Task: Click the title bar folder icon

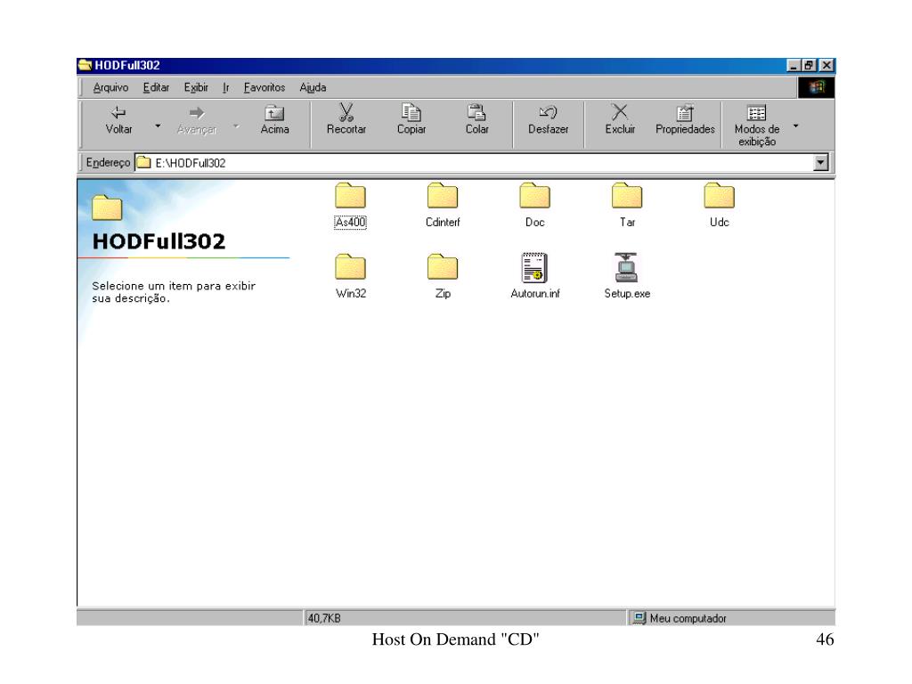Action: pos(85,64)
